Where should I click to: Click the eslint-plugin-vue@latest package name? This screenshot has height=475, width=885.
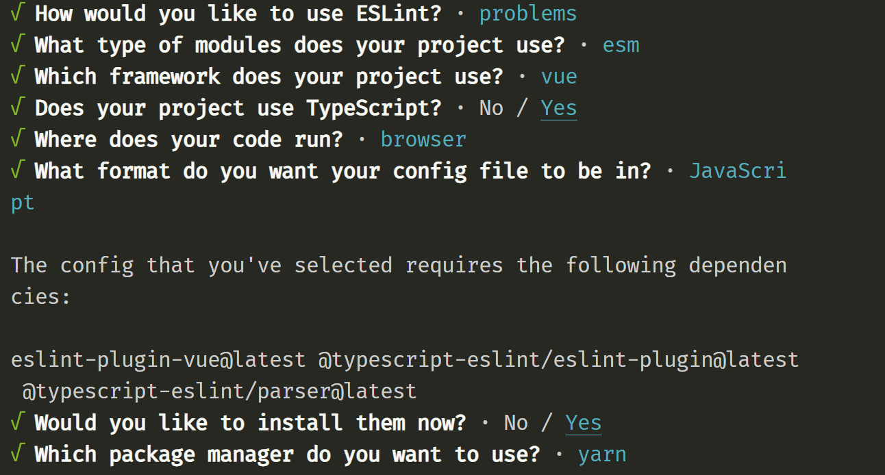pyautogui.click(x=158, y=360)
